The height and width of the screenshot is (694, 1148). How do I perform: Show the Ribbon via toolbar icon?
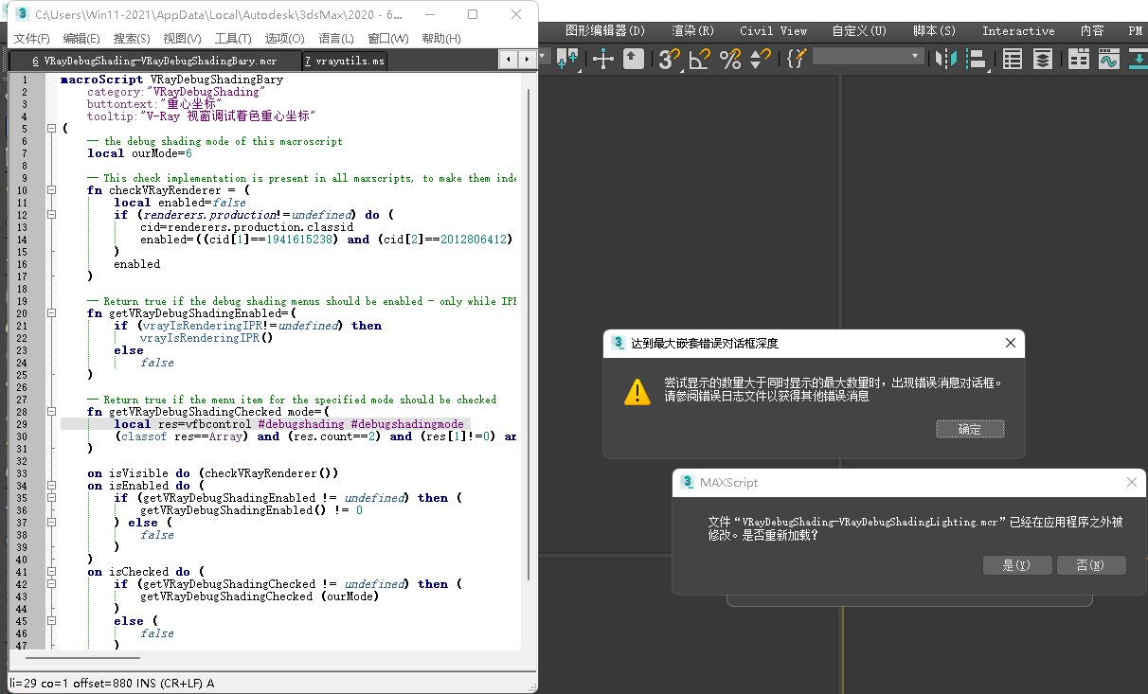click(1079, 59)
